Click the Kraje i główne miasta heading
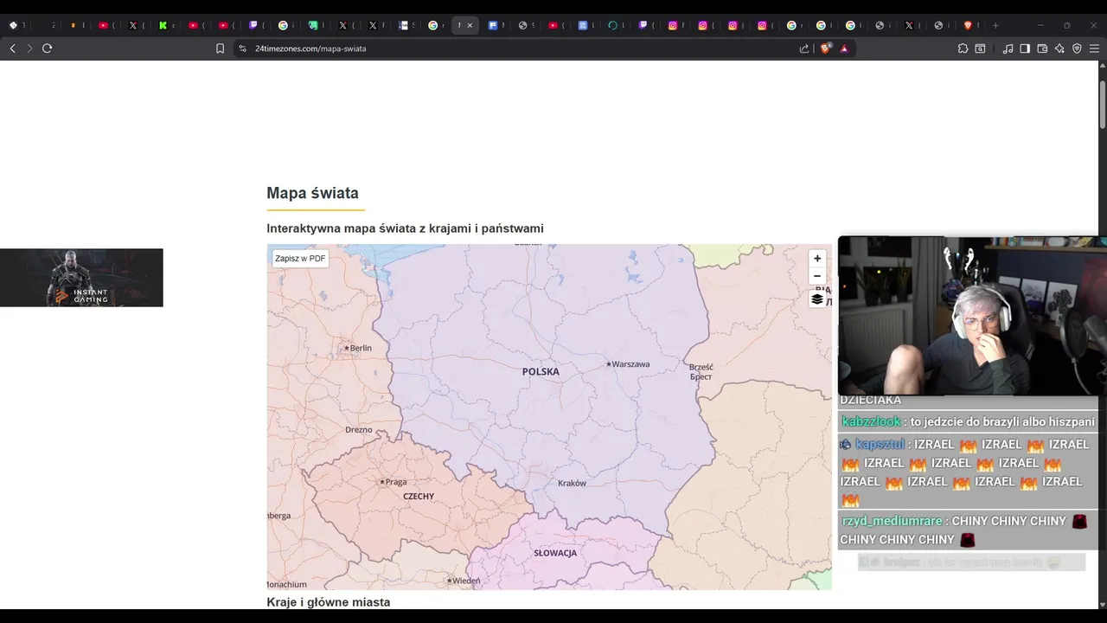Image resolution: width=1107 pixels, height=623 pixels. click(329, 602)
